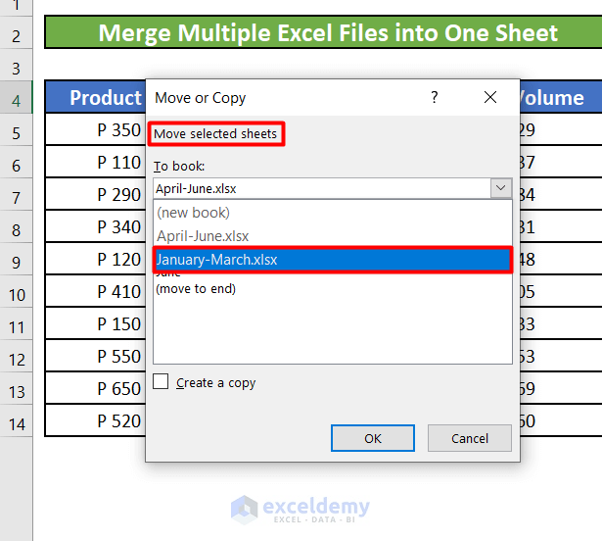Click cell P 550
Screen dimensions: 602x541
[96, 356]
